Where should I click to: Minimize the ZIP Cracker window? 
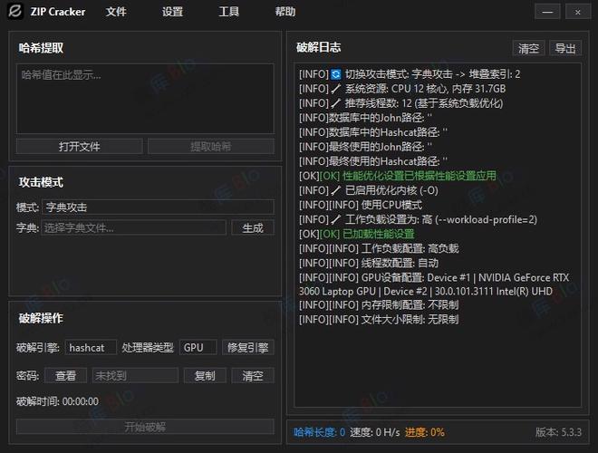coord(547,12)
